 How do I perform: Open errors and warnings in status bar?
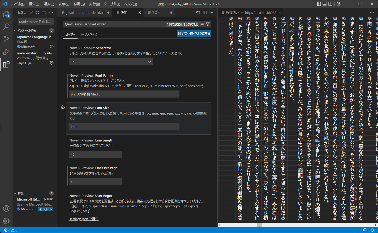coord(11,230)
